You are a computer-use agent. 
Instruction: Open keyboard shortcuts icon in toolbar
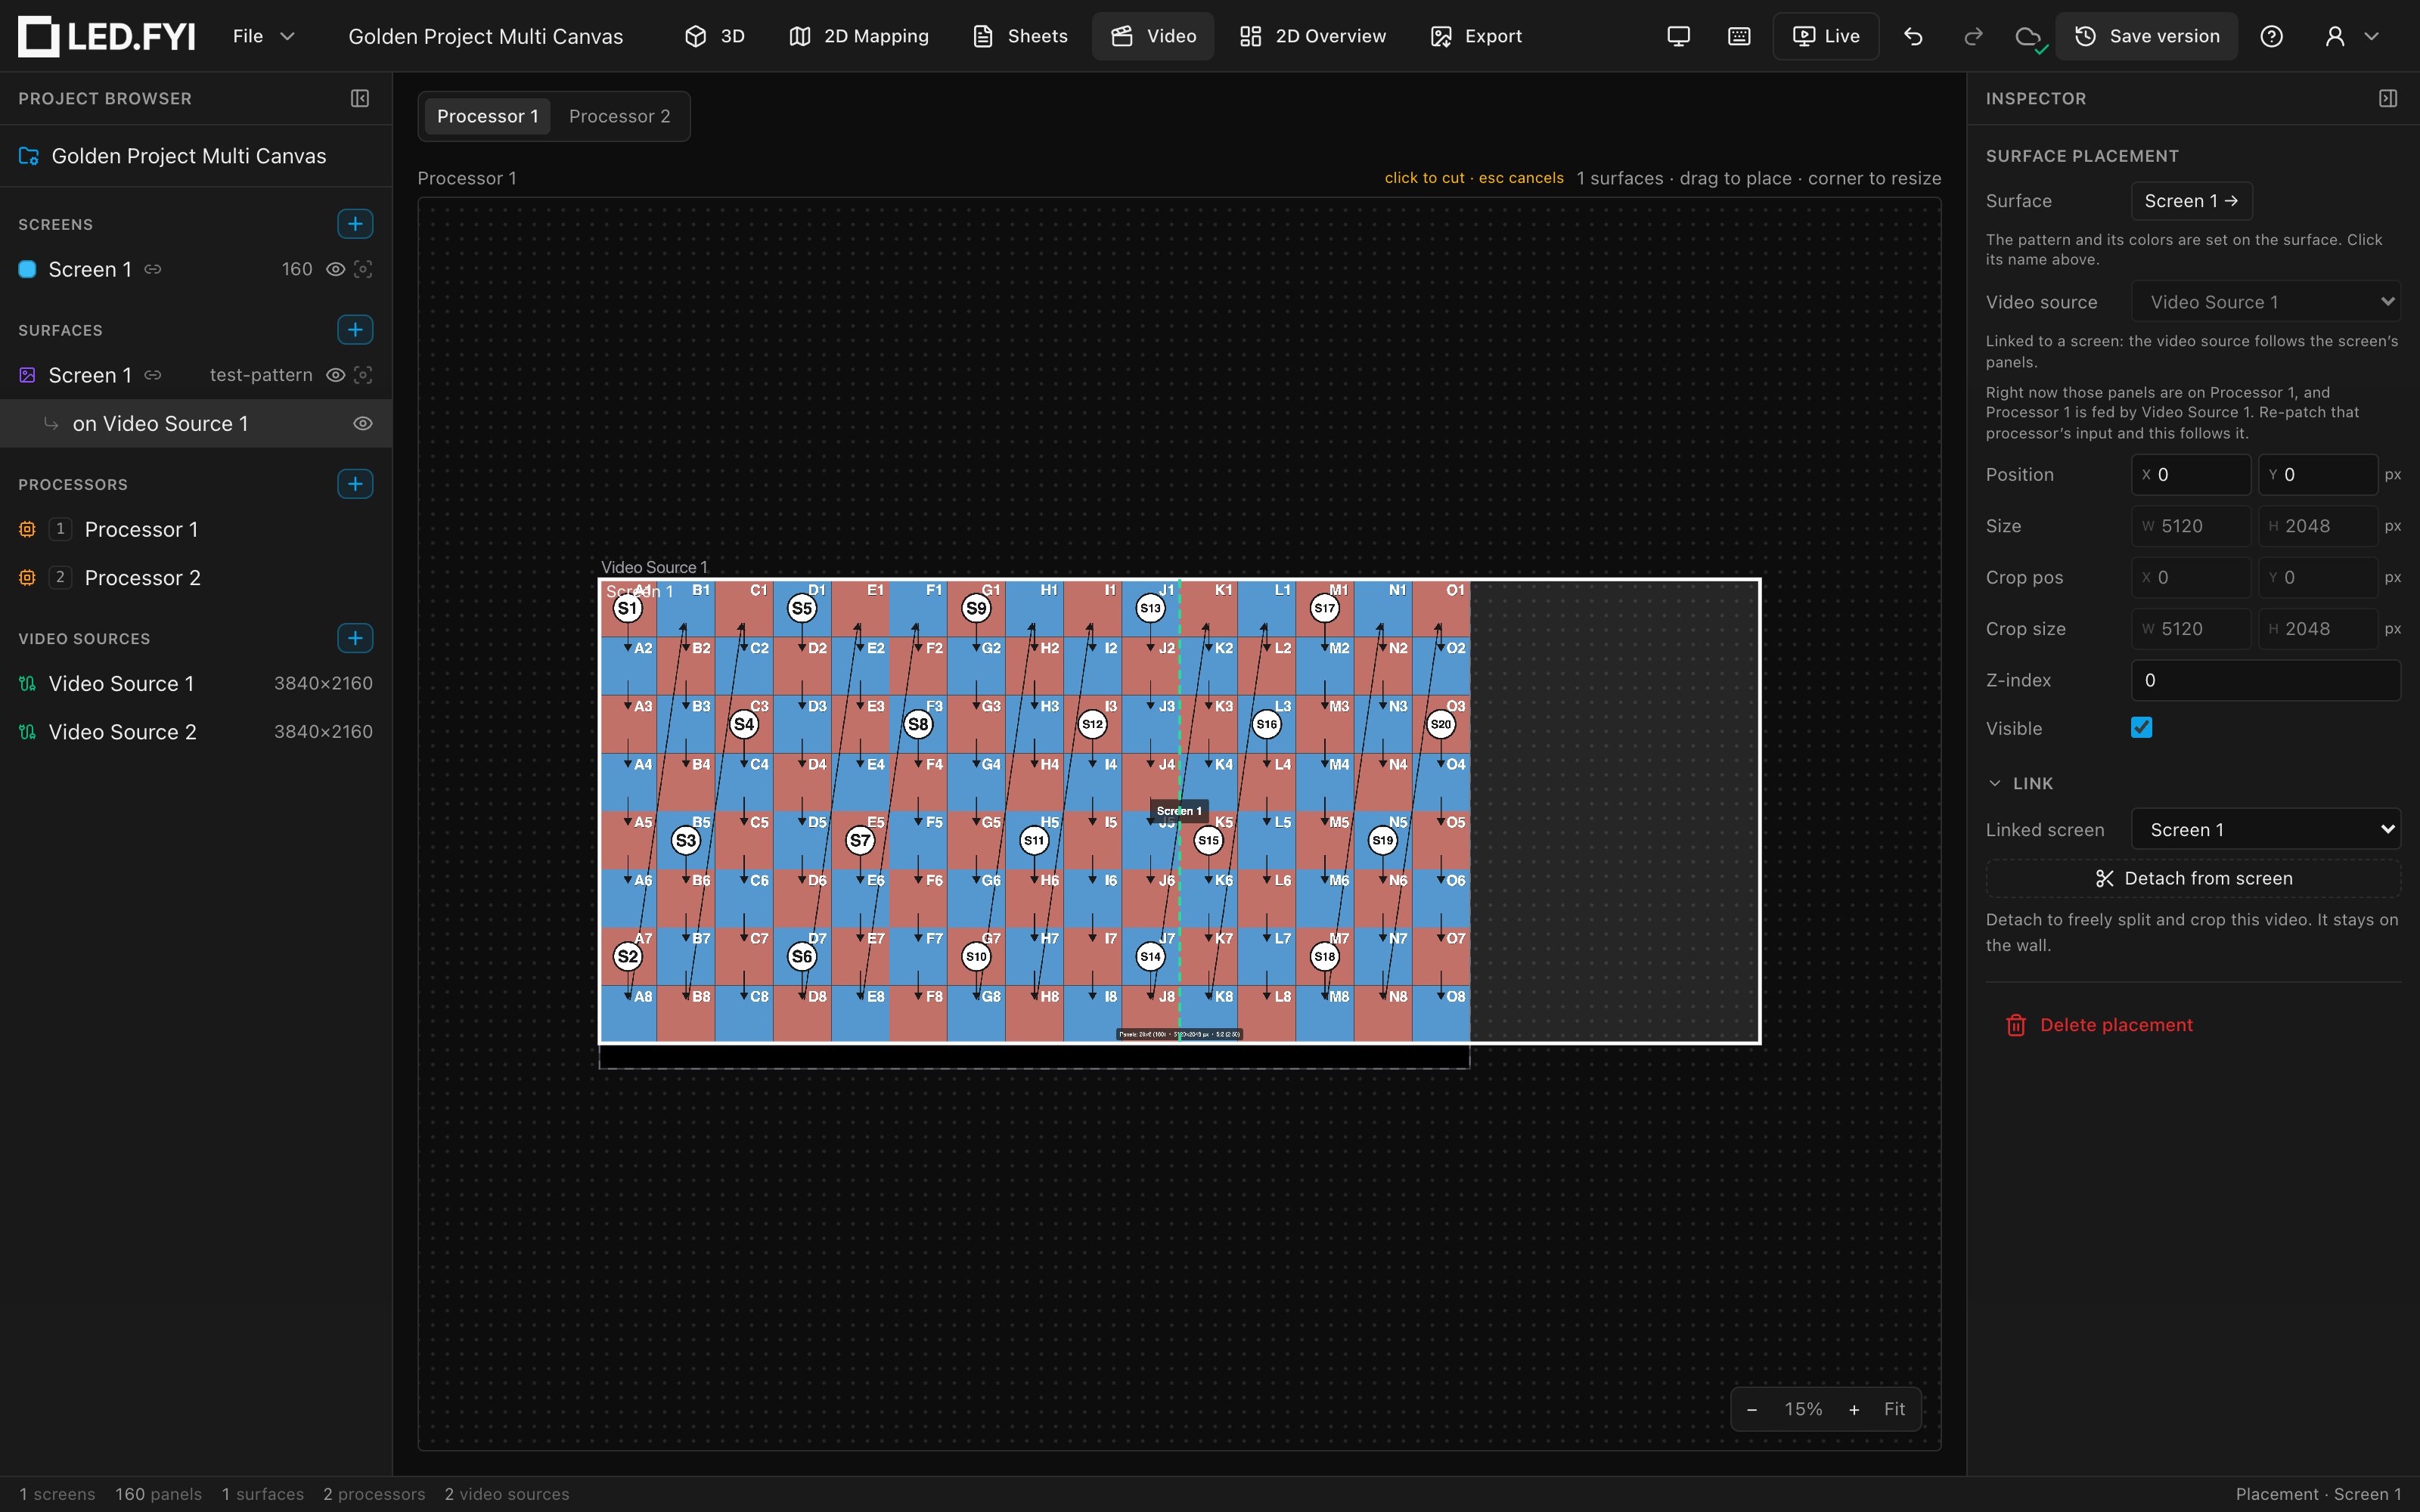(x=1739, y=36)
